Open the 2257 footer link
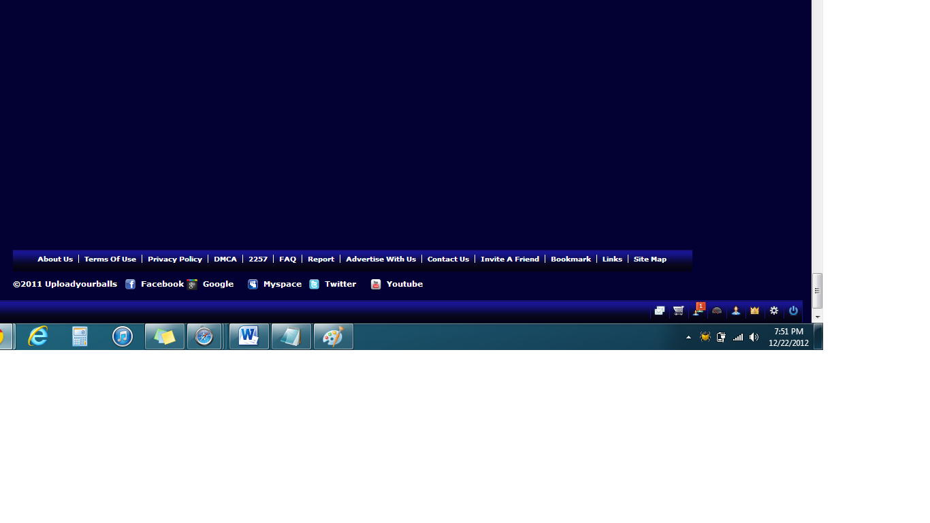 click(258, 259)
